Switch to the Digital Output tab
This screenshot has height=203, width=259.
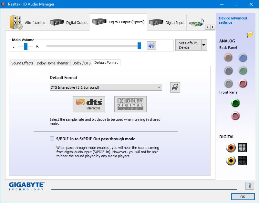point(68,22)
